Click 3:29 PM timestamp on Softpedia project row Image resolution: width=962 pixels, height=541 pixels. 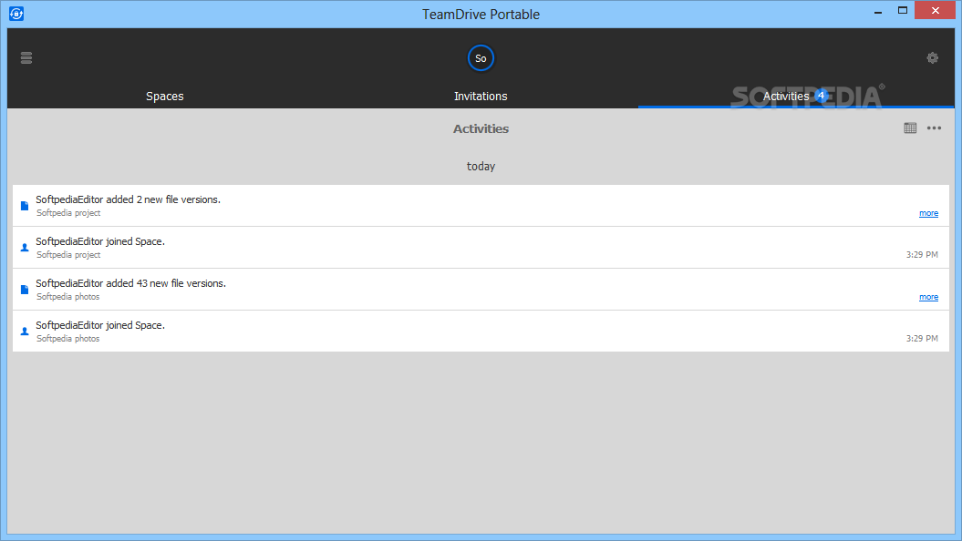pyautogui.click(x=922, y=255)
